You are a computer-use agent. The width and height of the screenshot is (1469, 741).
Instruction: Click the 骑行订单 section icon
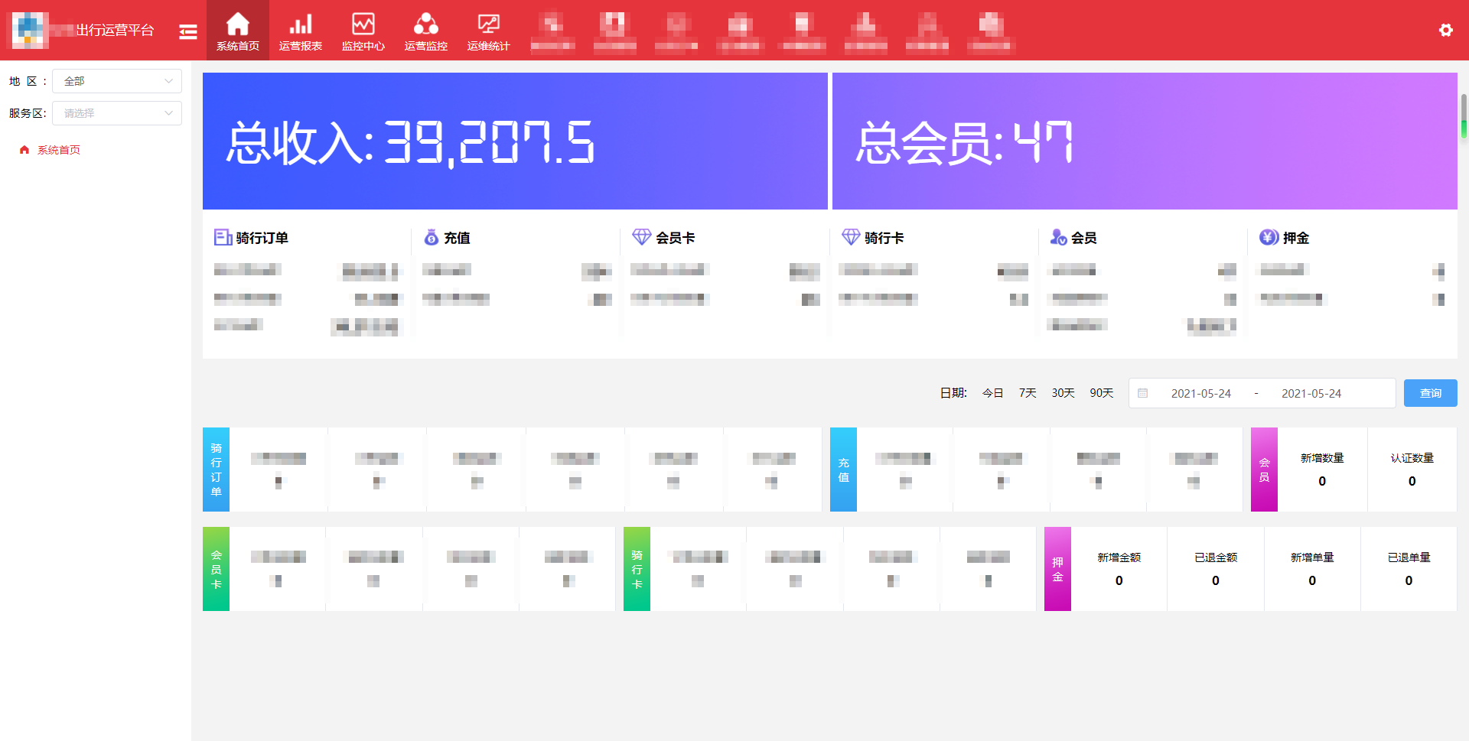(x=223, y=238)
